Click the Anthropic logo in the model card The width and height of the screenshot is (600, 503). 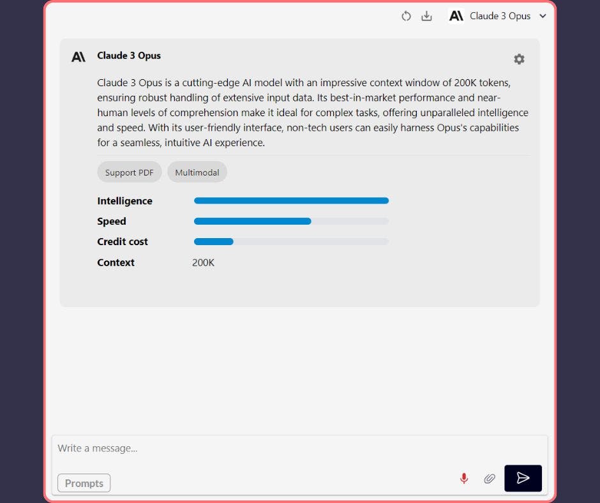79,57
